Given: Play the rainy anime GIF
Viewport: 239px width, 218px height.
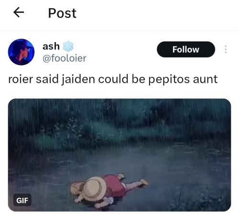Looking at the screenshot, I should [119, 155].
